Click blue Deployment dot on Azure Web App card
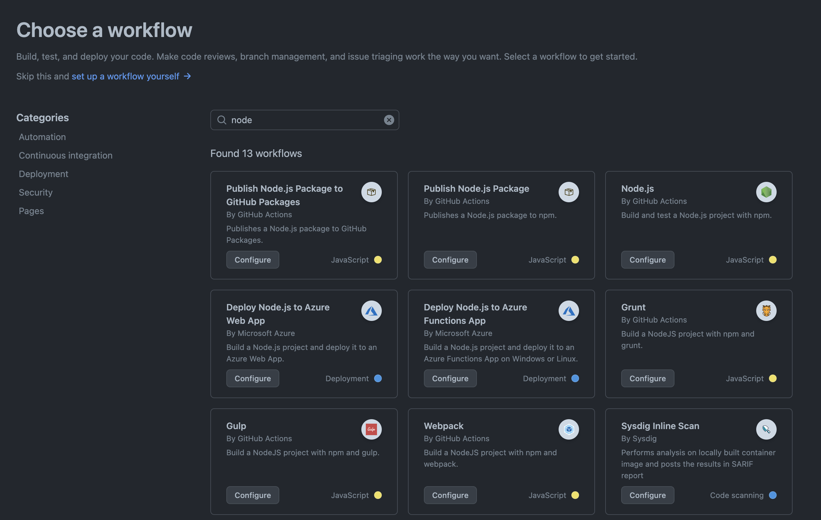The width and height of the screenshot is (821, 520). 378,379
